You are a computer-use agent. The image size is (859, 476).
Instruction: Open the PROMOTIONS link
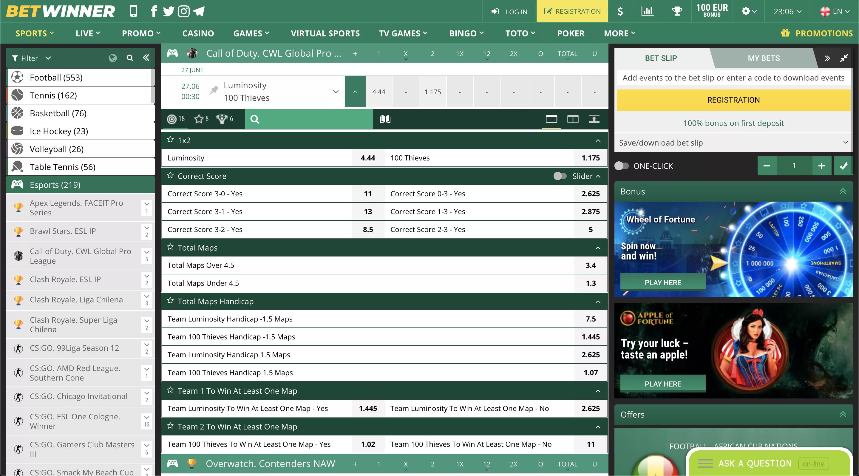pyautogui.click(x=817, y=33)
